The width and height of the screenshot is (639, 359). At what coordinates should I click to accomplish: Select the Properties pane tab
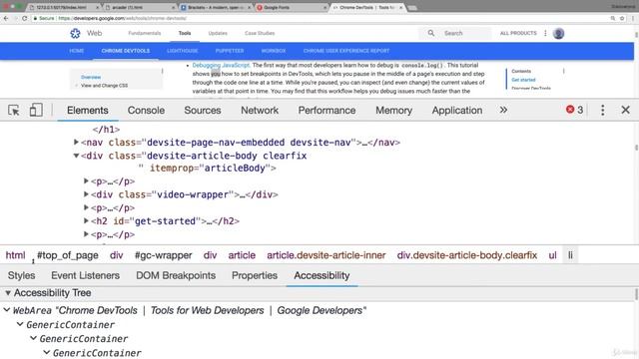point(255,275)
